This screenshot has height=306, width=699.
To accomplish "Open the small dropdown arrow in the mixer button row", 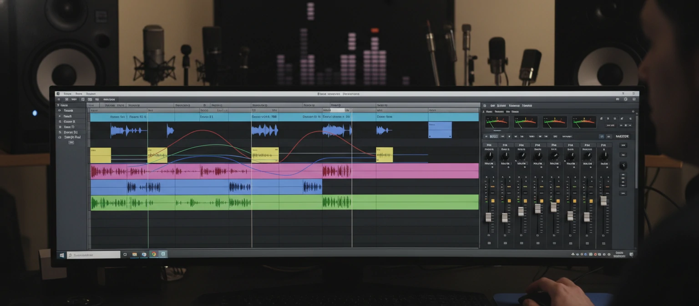I will pyautogui.click(x=509, y=136).
